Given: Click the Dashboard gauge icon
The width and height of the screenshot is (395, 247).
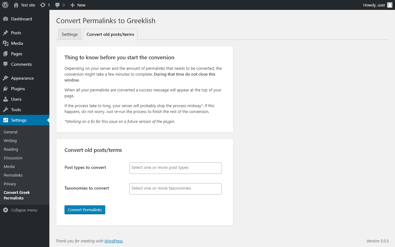Looking at the screenshot, I should point(6,19).
